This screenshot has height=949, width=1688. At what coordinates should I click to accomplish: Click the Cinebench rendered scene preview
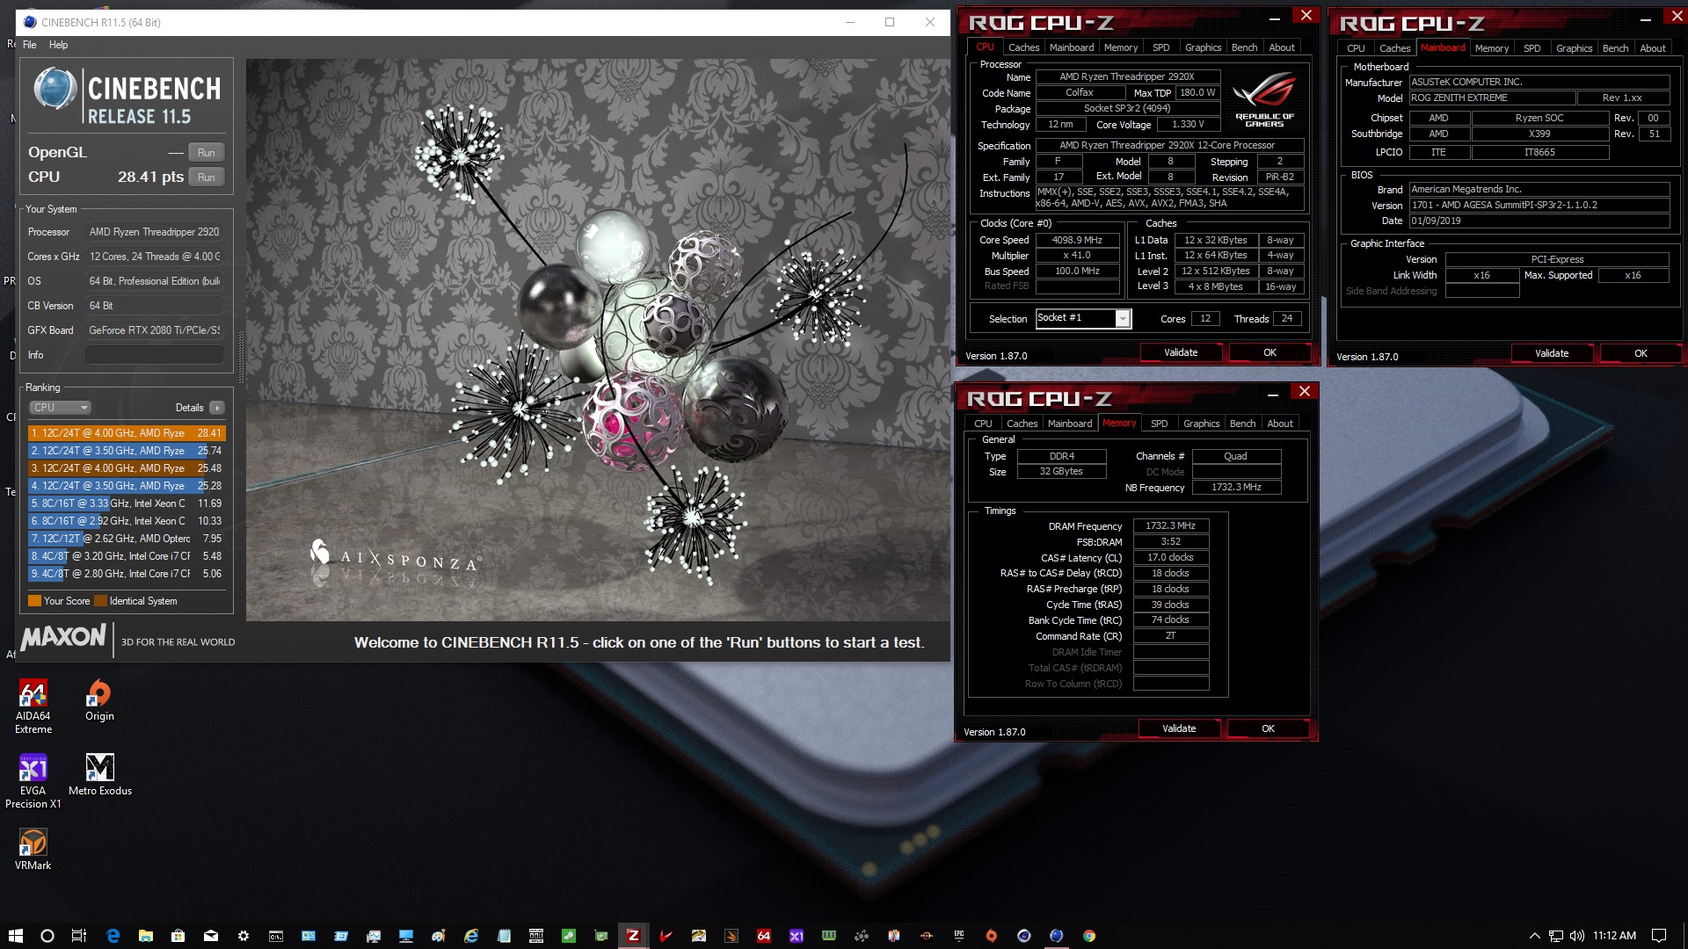coord(597,340)
